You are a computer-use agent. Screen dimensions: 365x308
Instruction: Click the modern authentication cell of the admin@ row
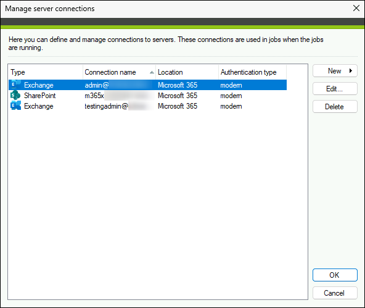[231, 85]
